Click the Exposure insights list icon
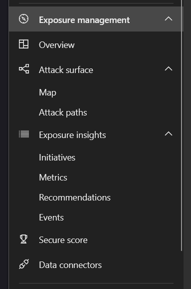 (24, 134)
